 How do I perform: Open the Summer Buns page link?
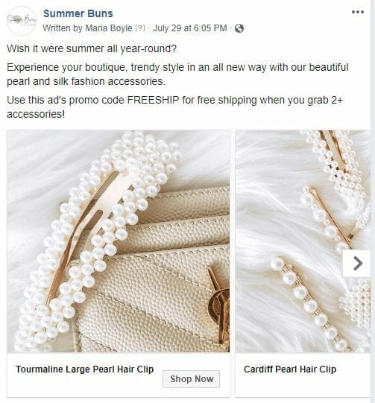point(78,13)
